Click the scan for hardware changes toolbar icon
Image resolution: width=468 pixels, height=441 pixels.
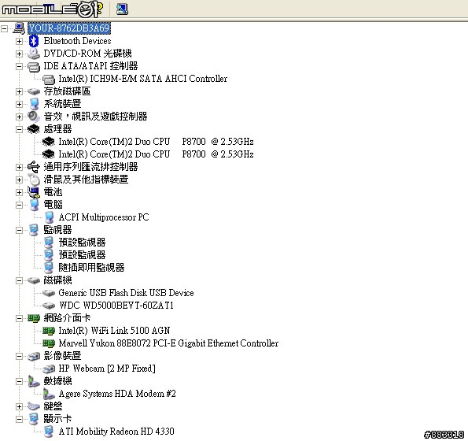pyautogui.click(x=122, y=9)
